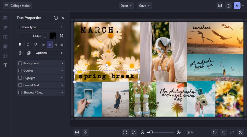Expand the Highlight section chevron
247x137 pixels.
(62, 78)
